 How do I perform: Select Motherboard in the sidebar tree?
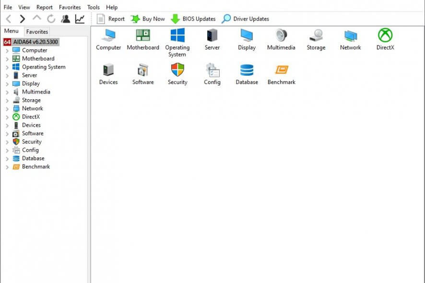point(38,59)
